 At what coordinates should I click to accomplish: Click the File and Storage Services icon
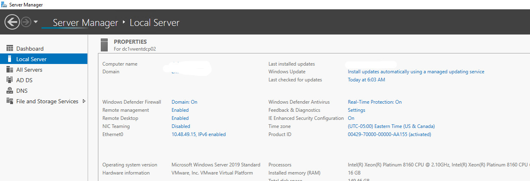10,101
